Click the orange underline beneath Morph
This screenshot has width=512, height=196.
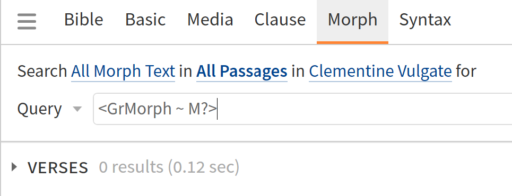[x=352, y=42]
